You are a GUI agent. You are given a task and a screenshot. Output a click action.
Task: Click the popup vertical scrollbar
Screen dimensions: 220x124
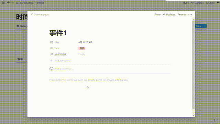193,65
